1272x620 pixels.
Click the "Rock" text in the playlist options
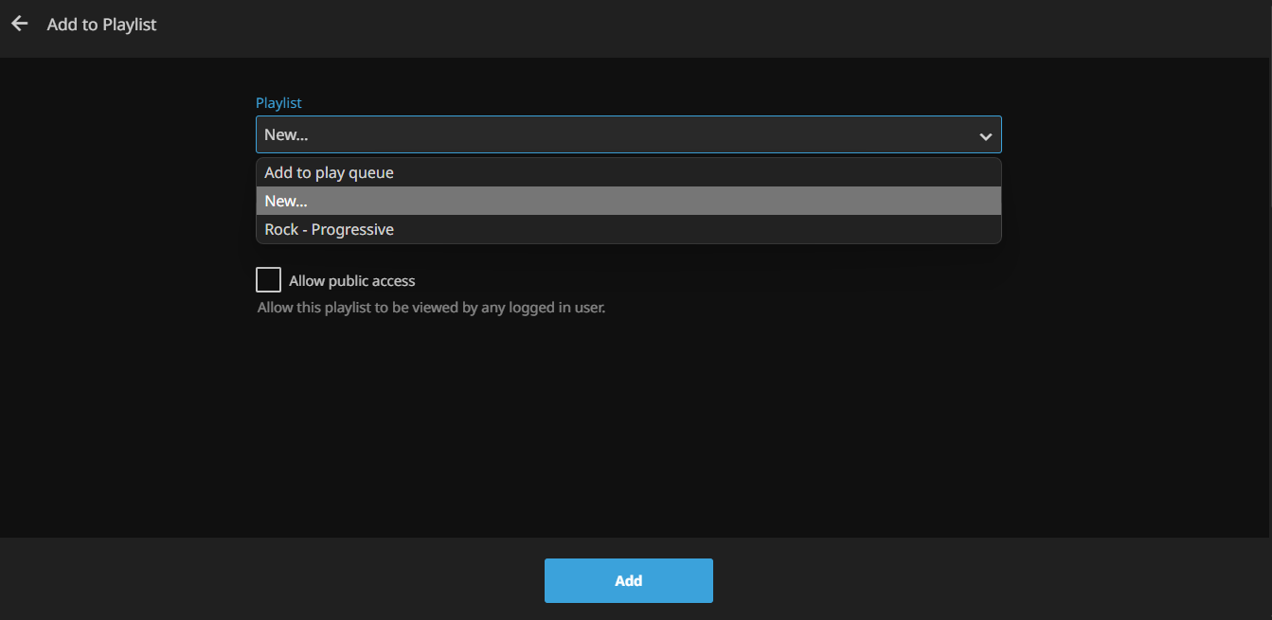click(x=281, y=230)
